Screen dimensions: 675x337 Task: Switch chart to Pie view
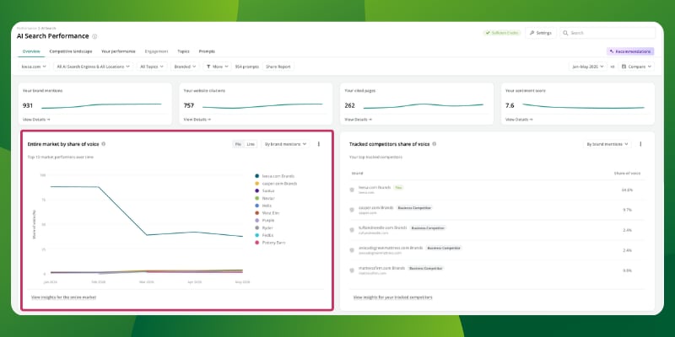(x=238, y=144)
